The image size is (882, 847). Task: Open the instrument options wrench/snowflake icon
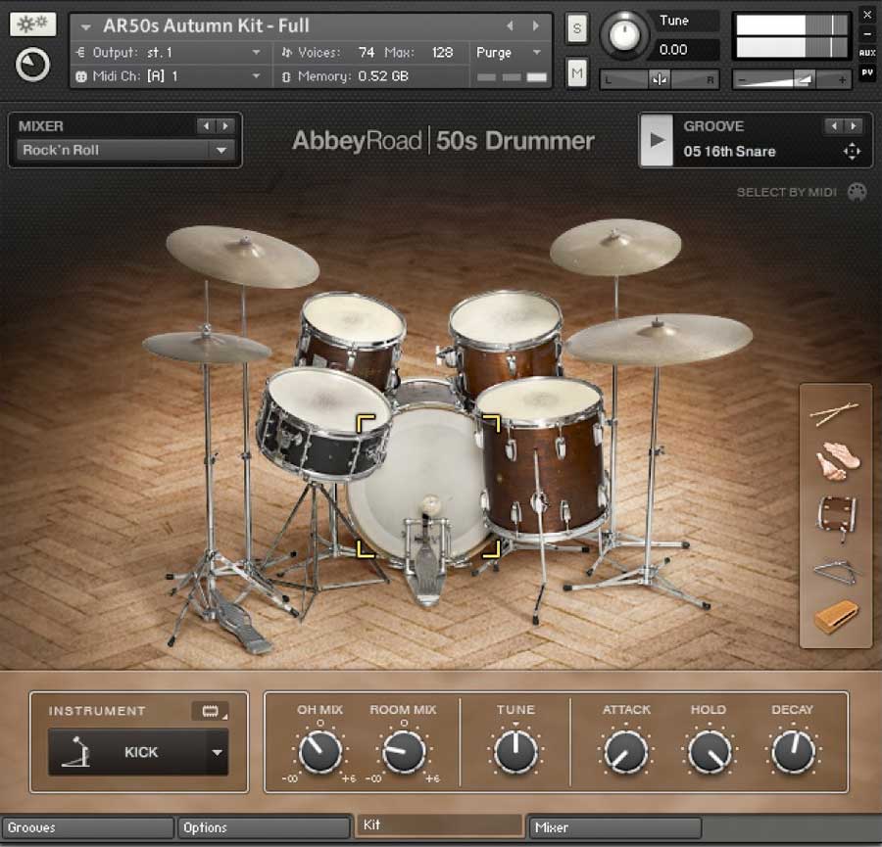tap(32, 24)
